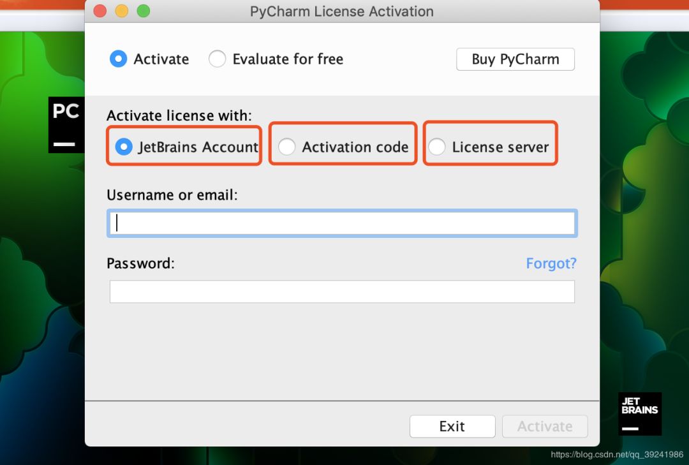Click into the Password field

[342, 292]
